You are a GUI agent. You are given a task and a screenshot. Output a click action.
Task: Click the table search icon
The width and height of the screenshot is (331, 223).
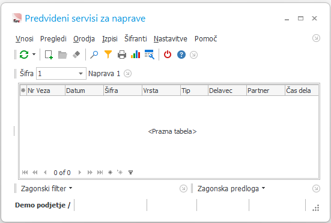click(150, 55)
